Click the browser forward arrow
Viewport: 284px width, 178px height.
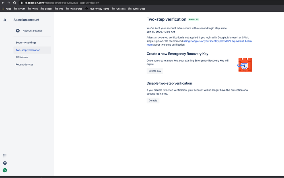9,3
